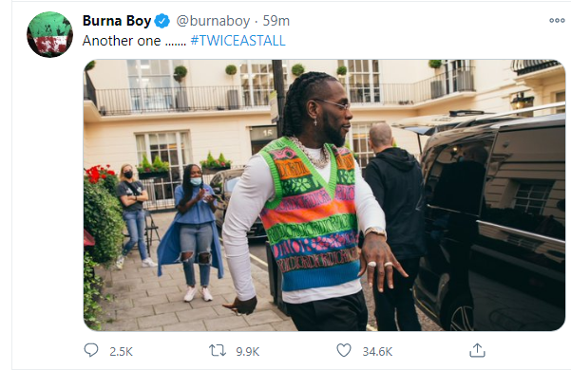This screenshot has width=571, height=370.
Task: Click the reply speech bubble icon
Action: 90,350
